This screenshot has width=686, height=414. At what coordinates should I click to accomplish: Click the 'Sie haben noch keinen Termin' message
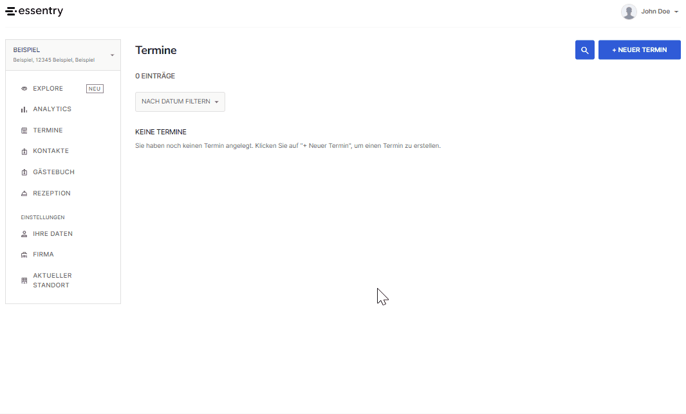(x=288, y=145)
